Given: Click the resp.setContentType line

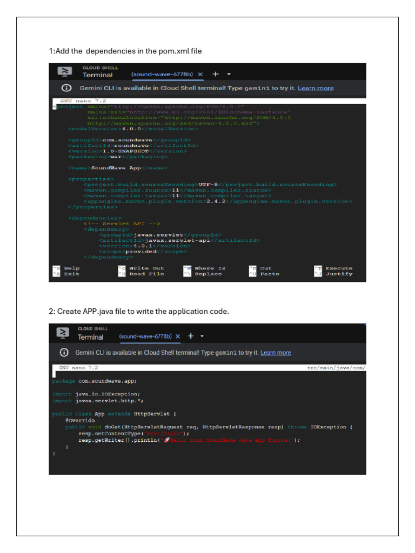Looking at the screenshot, I should click(134, 434).
